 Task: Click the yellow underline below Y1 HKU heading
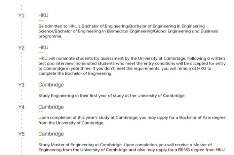click(x=41, y=20)
